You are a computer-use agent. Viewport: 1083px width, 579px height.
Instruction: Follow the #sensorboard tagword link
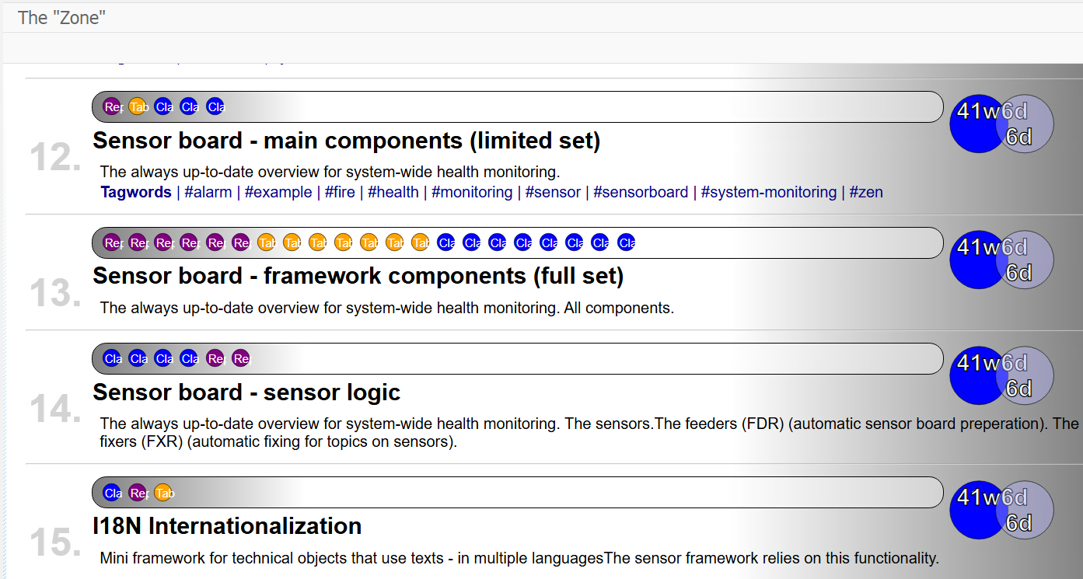[x=641, y=192]
